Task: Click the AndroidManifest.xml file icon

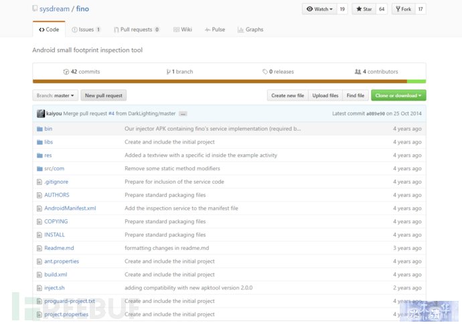Action: tap(40, 208)
